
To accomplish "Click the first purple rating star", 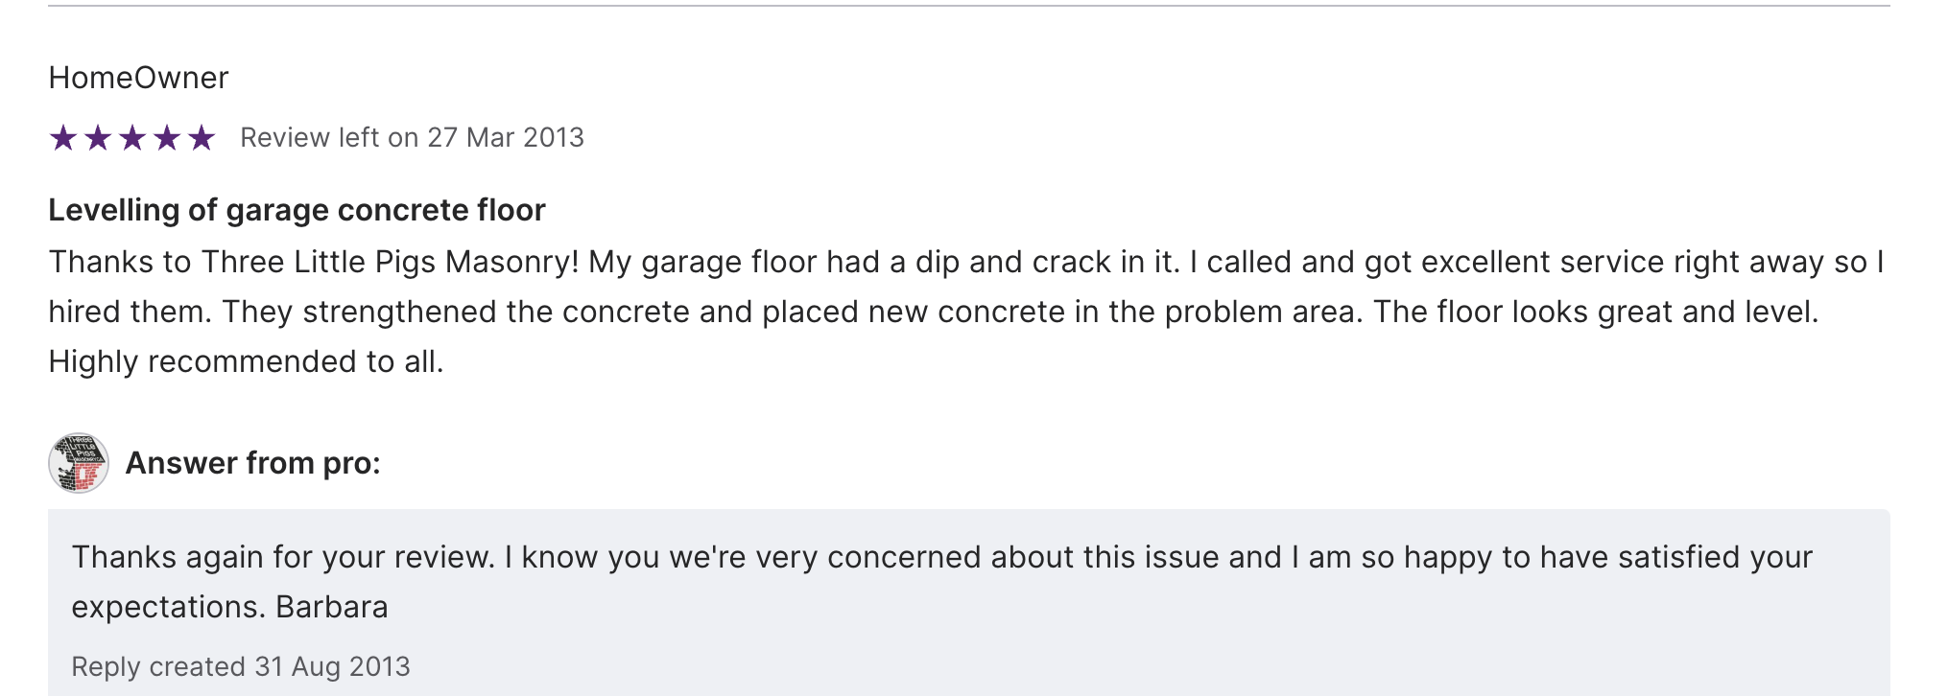I will [x=63, y=138].
